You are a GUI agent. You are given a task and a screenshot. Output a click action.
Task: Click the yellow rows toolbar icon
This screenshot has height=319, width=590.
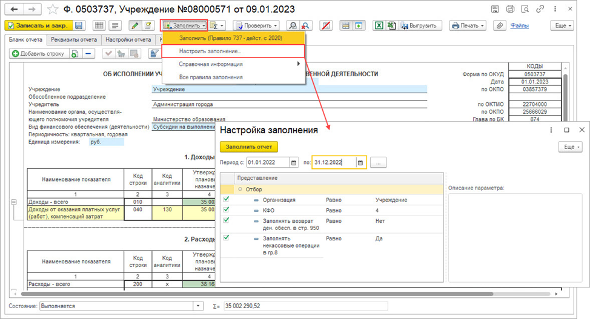pos(346,25)
